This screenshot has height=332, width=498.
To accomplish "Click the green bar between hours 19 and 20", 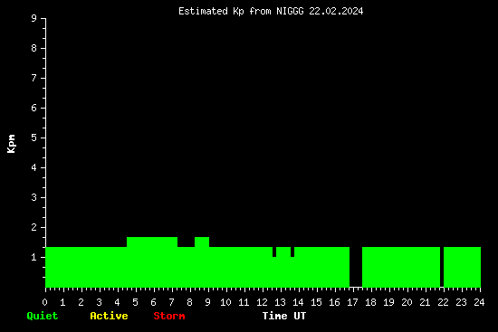I will tap(398, 267).
